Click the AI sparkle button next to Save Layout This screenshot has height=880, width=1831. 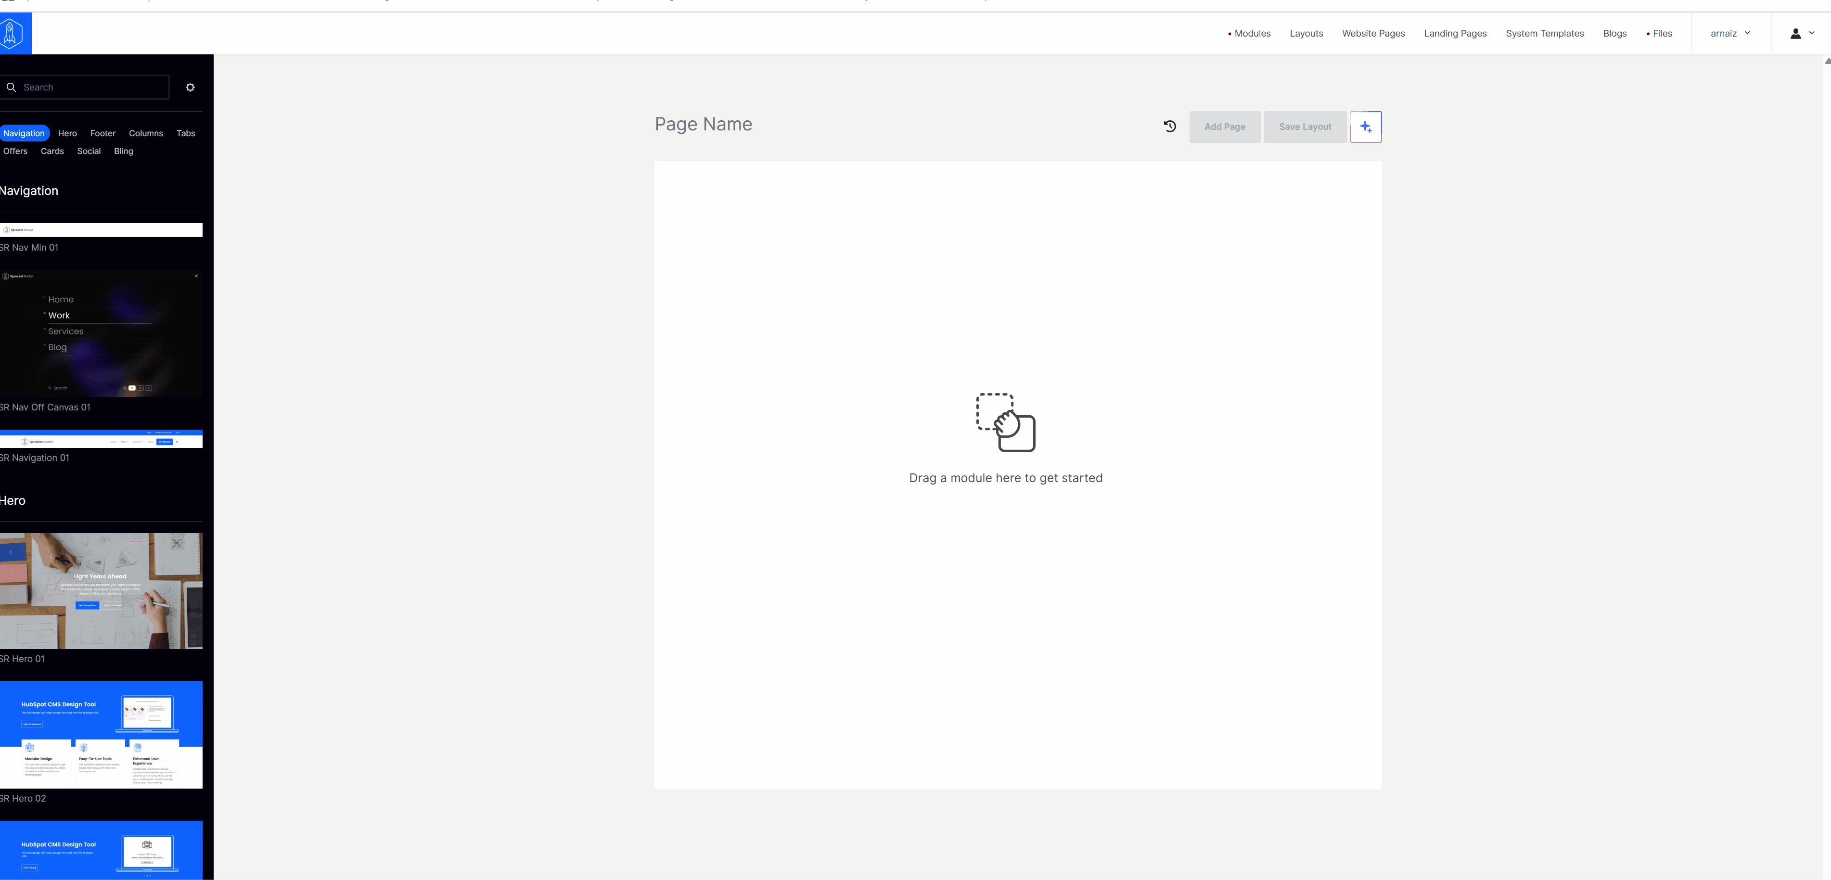(x=1366, y=127)
